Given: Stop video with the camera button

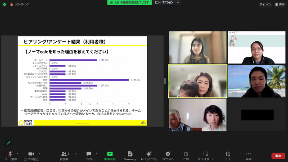Looking at the screenshot, I should tap(31, 156).
